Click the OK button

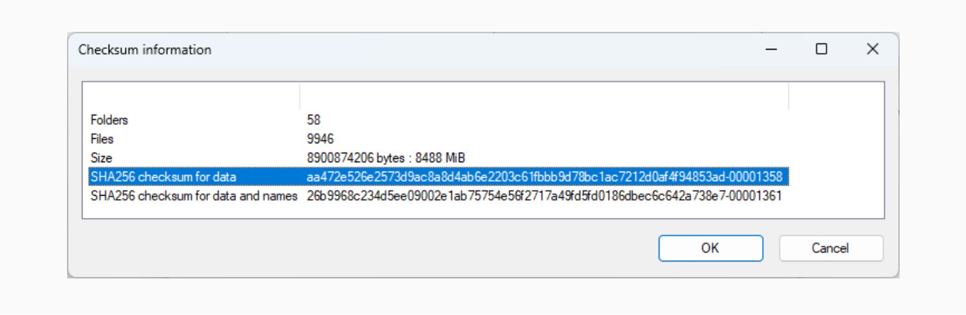pyautogui.click(x=710, y=248)
